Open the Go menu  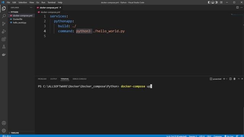(x=37, y=3)
